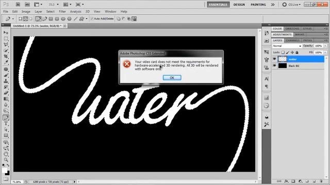330x185 pixels.
Task: Select the 3D Camera Rotate tool
Action: click(6, 149)
